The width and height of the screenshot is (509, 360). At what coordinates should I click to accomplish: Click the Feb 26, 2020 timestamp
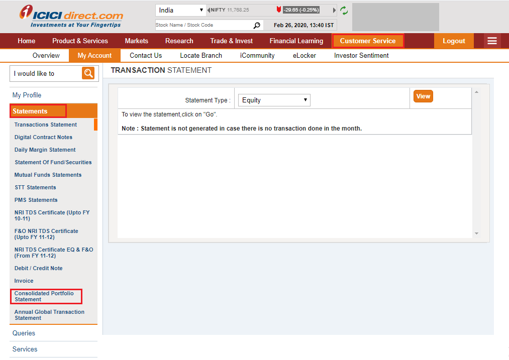pos(303,25)
